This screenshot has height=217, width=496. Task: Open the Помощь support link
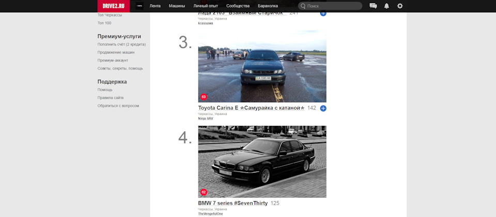coord(105,90)
